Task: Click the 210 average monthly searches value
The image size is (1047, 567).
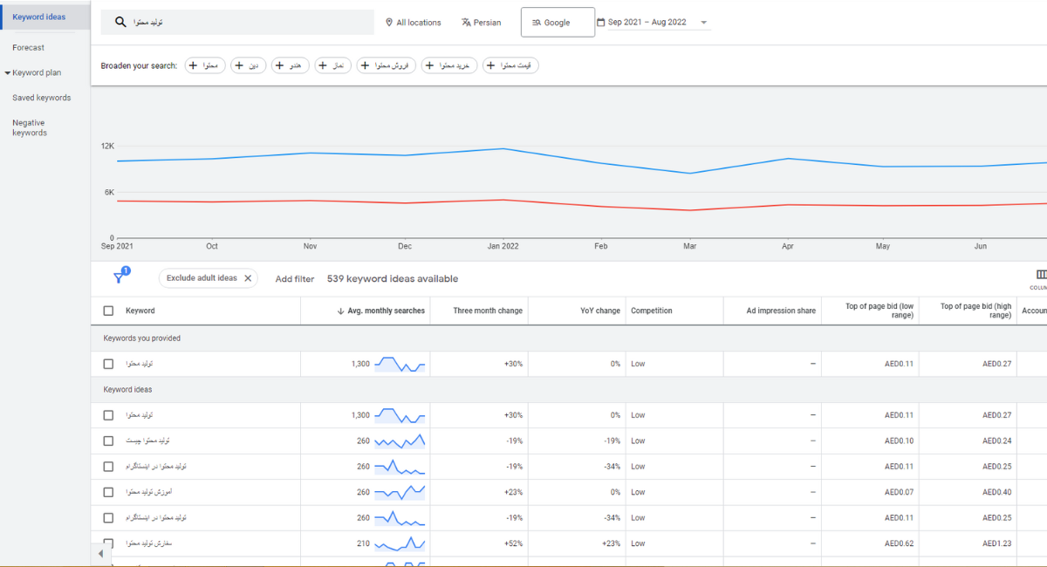Action: [x=363, y=543]
